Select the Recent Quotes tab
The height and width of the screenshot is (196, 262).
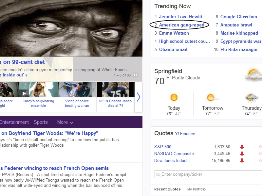click(167, 189)
